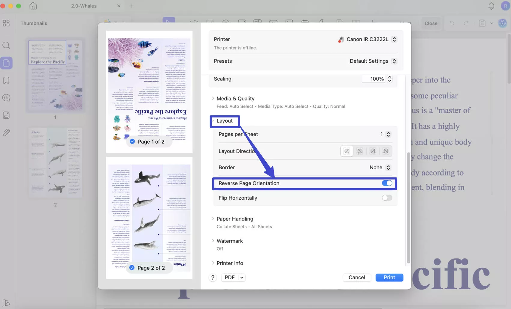Click the Print button

pos(389,277)
